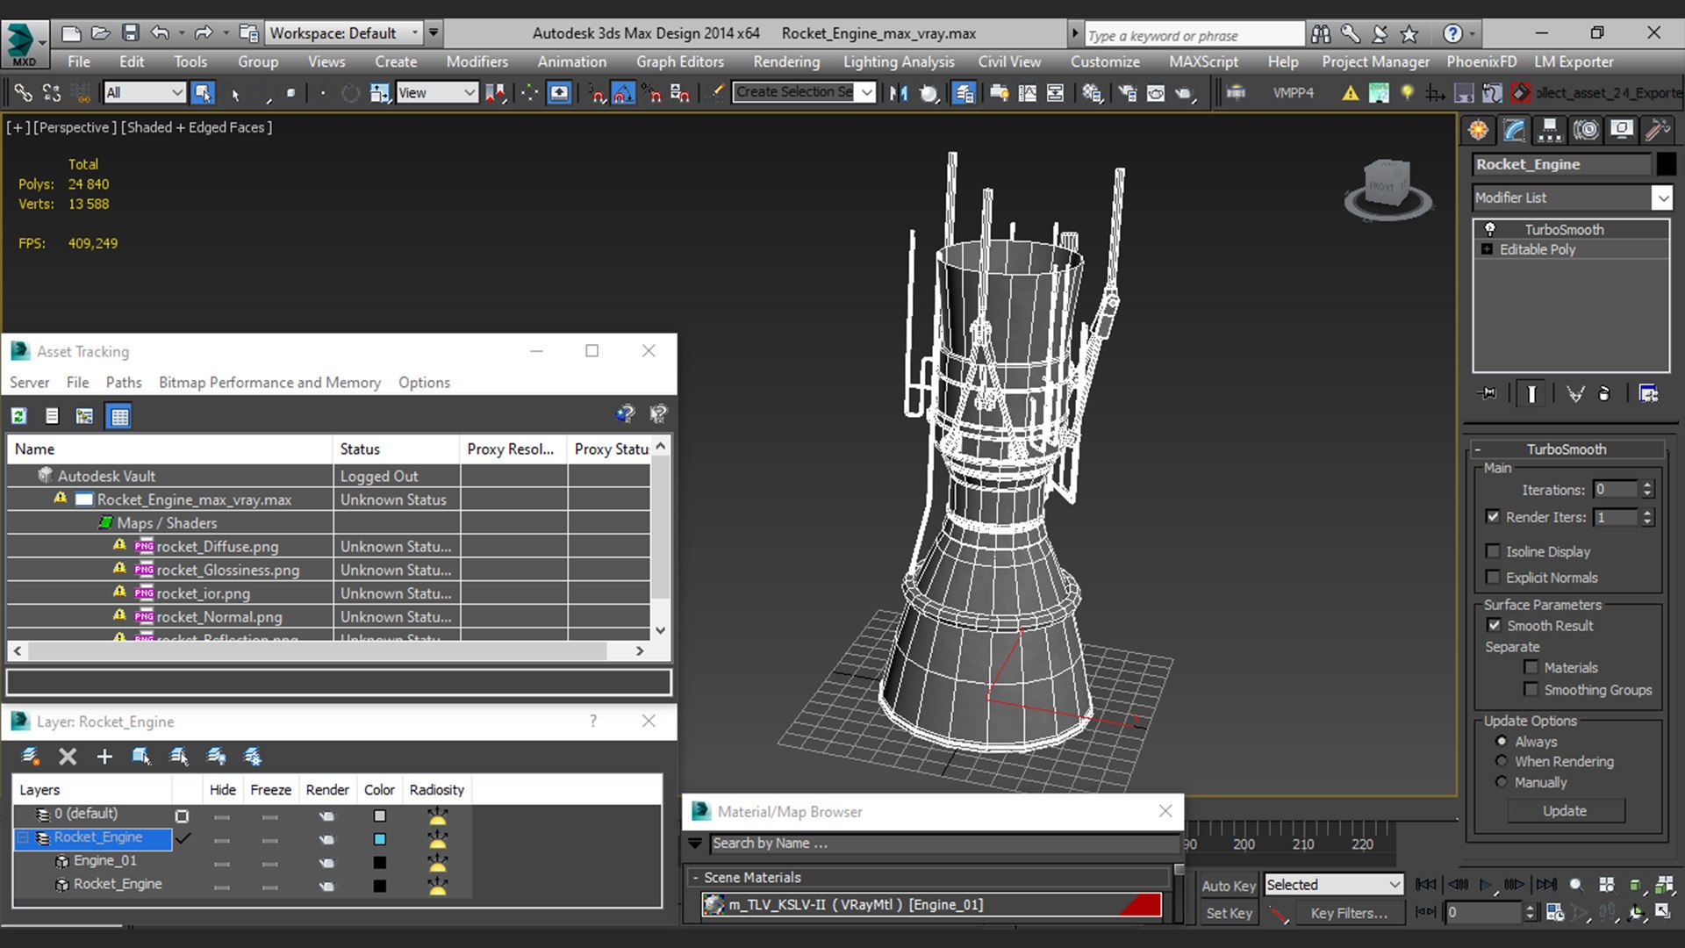This screenshot has height=948, width=1685.
Task: Toggle the Smooth Result checkbox
Action: [1494, 625]
